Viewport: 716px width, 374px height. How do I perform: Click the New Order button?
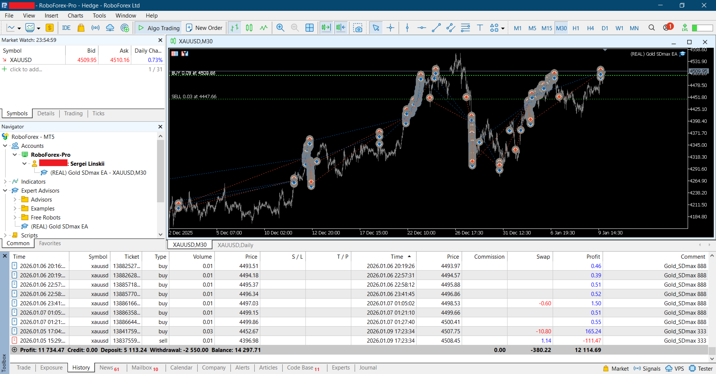(204, 28)
